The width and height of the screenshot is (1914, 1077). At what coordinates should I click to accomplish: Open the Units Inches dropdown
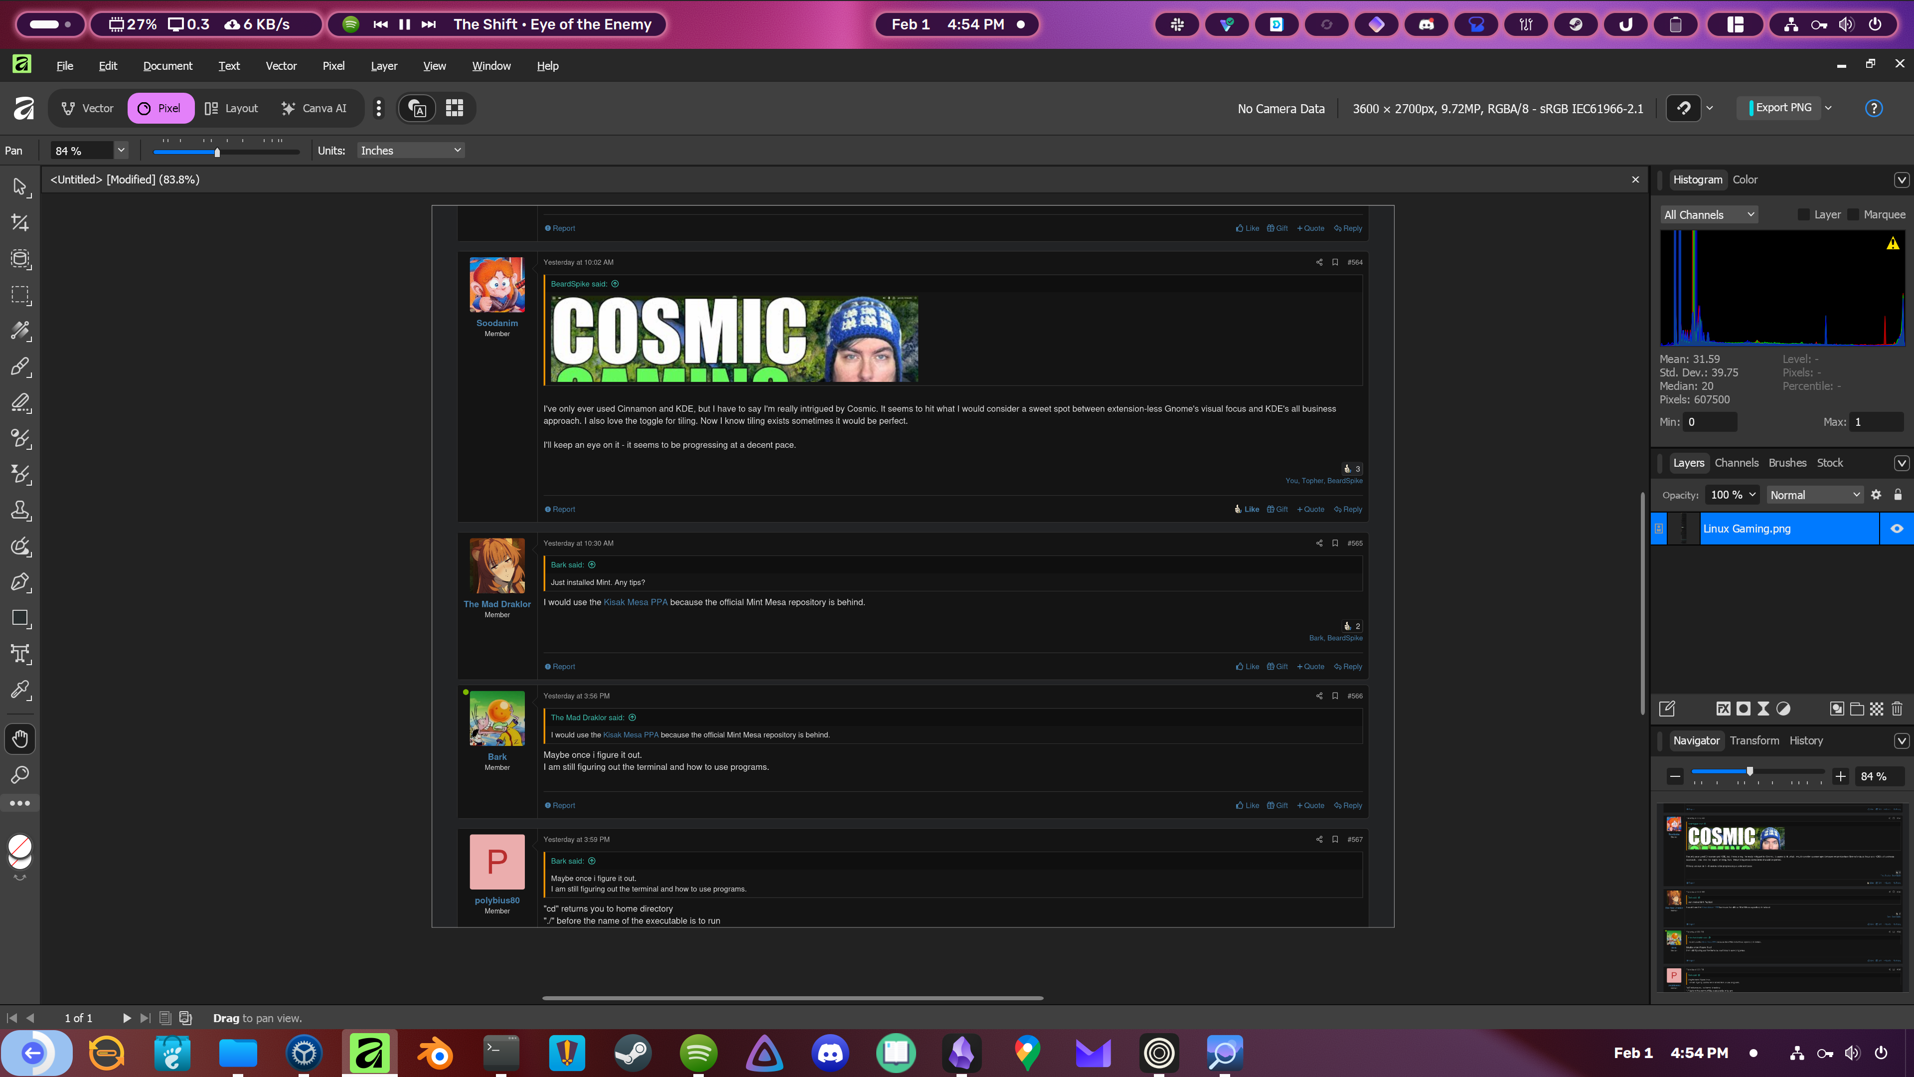coord(410,150)
